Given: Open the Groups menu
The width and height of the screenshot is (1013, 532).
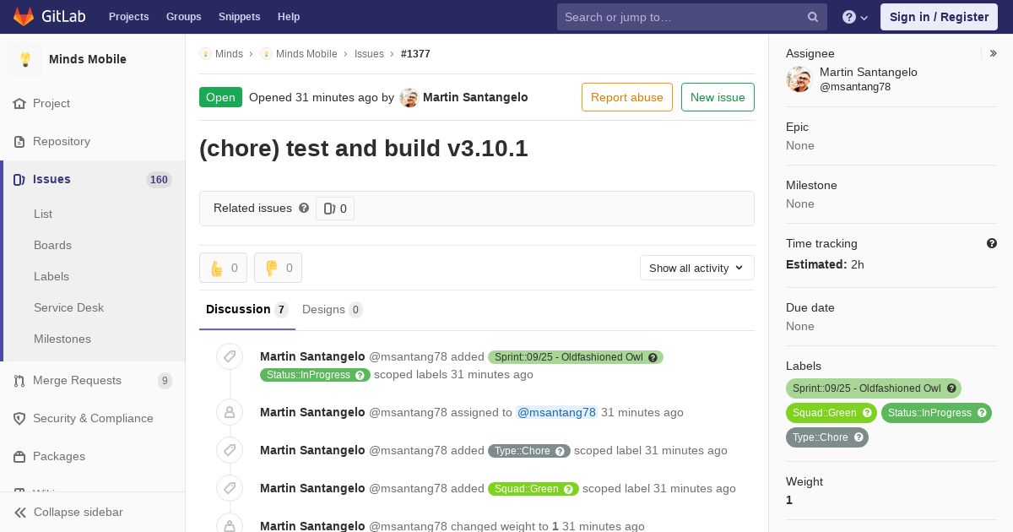Looking at the screenshot, I should coord(183,17).
